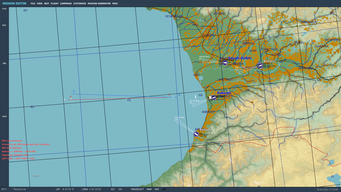Click the CHIATURA town label
This screenshot has width=341, height=192.
tap(322, 46)
